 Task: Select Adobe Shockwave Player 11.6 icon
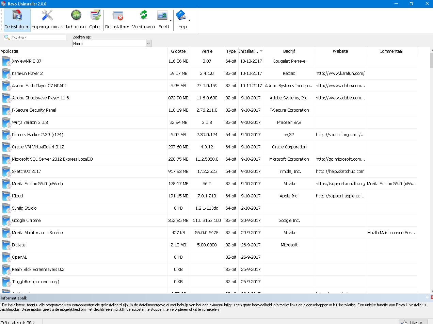pyautogui.click(x=6, y=98)
